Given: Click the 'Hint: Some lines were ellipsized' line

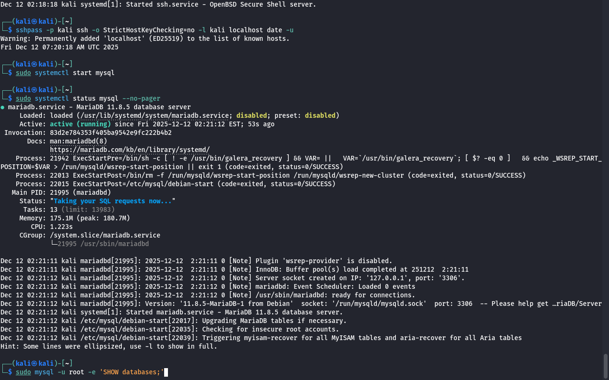Looking at the screenshot, I should tap(108, 346).
